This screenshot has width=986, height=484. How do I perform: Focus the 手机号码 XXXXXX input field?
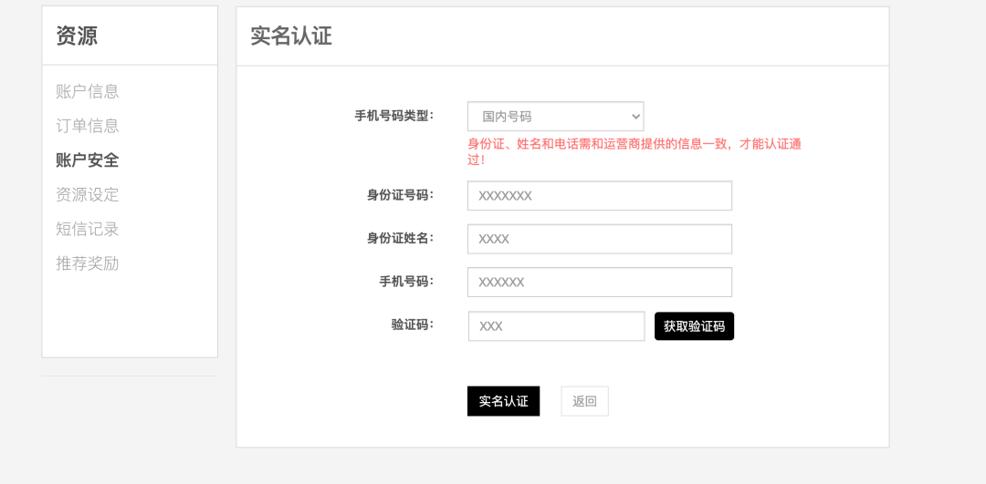599,283
